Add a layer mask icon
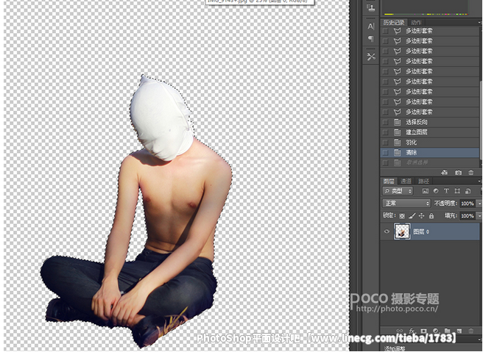This screenshot has width=497, height=352. pos(424,331)
